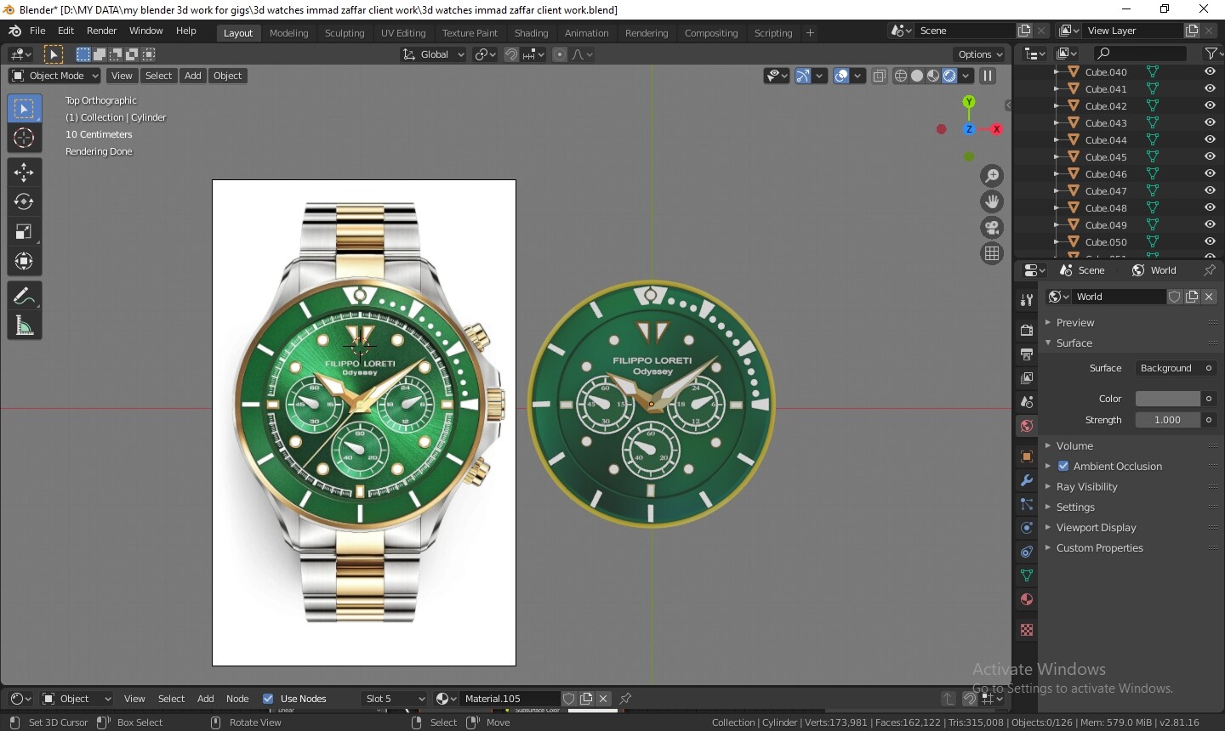Viewport: 1225px width, 731px height.
Task: Expand the Custom Properties panel
Action: click(x=1099, y=548)
